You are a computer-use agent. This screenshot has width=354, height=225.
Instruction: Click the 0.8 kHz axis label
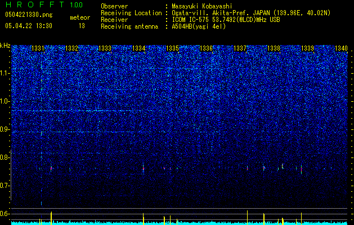pos(5,157)
